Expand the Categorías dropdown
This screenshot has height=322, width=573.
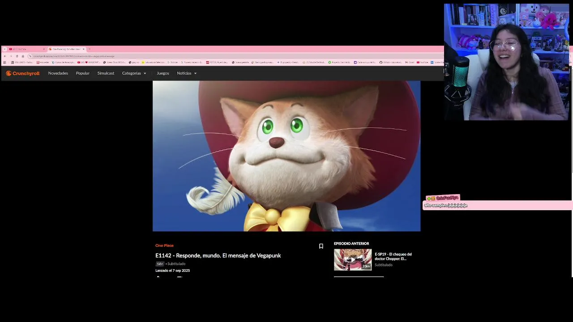(x=134, y=73)
